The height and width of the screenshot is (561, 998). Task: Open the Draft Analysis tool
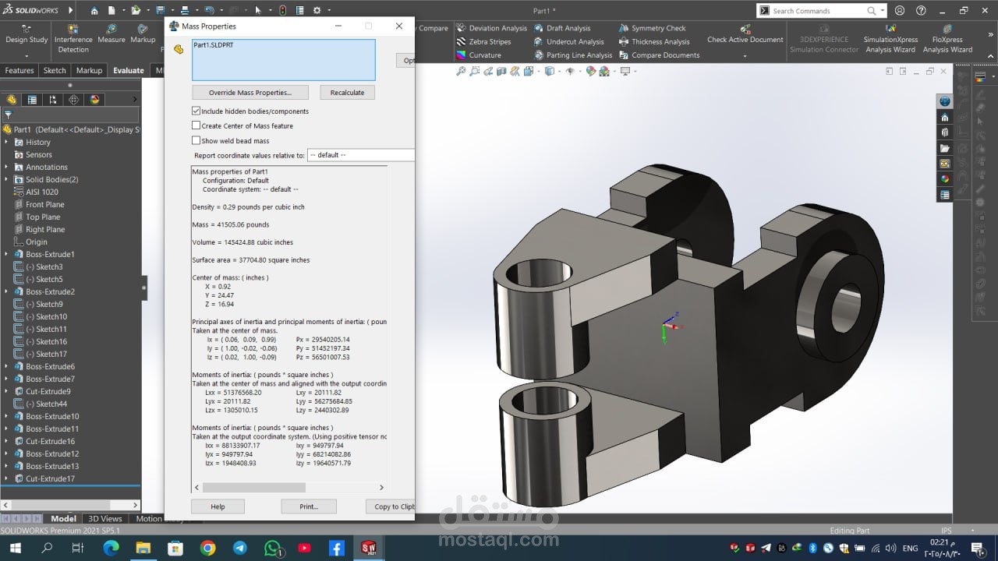(x=568, y=28)
